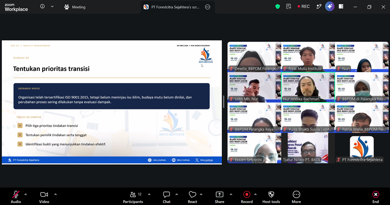
Task: Toggle the Record button
Action: [247, 197]
